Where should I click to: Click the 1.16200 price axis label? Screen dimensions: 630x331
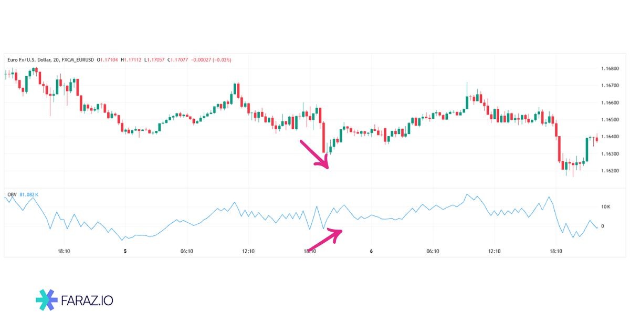(x=609, y=171)
